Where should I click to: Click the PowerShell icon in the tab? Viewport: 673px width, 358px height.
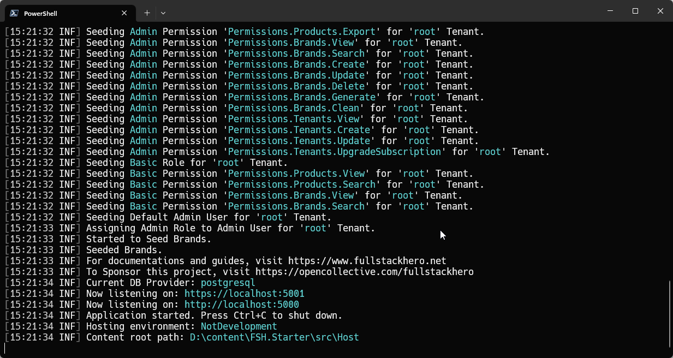[x=14, y=13]
